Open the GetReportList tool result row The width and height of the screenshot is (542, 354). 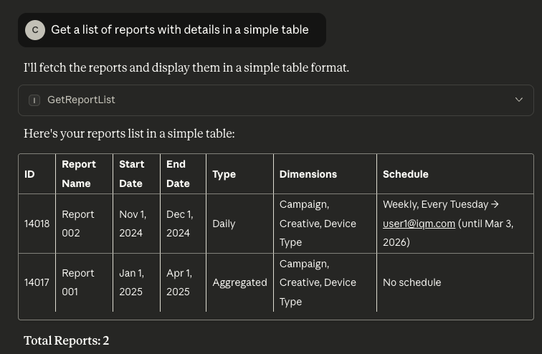click(276, 100)
